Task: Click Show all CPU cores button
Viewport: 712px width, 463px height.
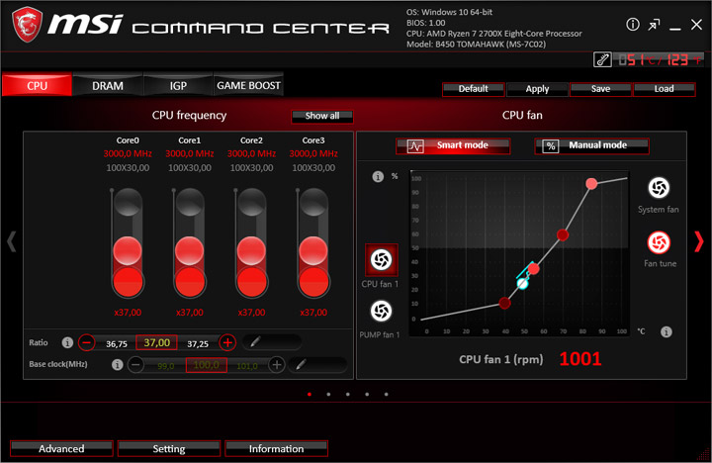Action: pos(322,116)
